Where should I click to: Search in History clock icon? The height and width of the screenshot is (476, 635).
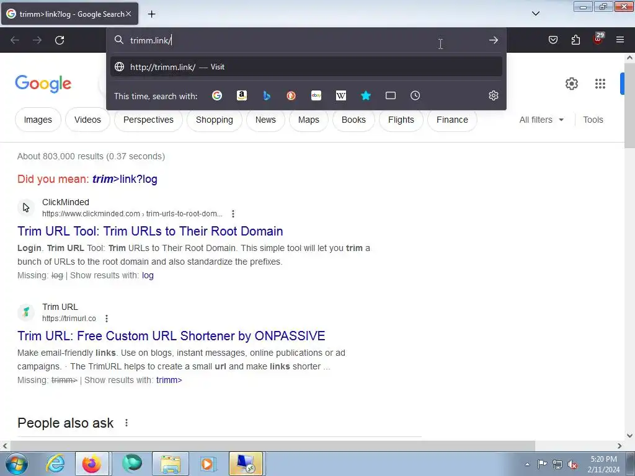pyautogui.click(x=415, y=95)
